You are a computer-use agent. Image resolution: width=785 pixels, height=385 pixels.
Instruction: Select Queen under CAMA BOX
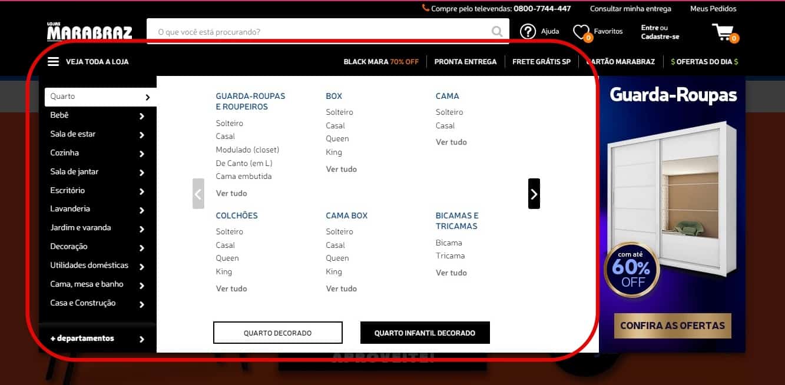click(x=337, y=258)
